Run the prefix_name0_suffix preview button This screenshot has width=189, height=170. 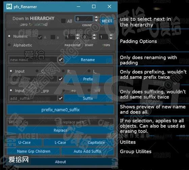pos(60,110)
